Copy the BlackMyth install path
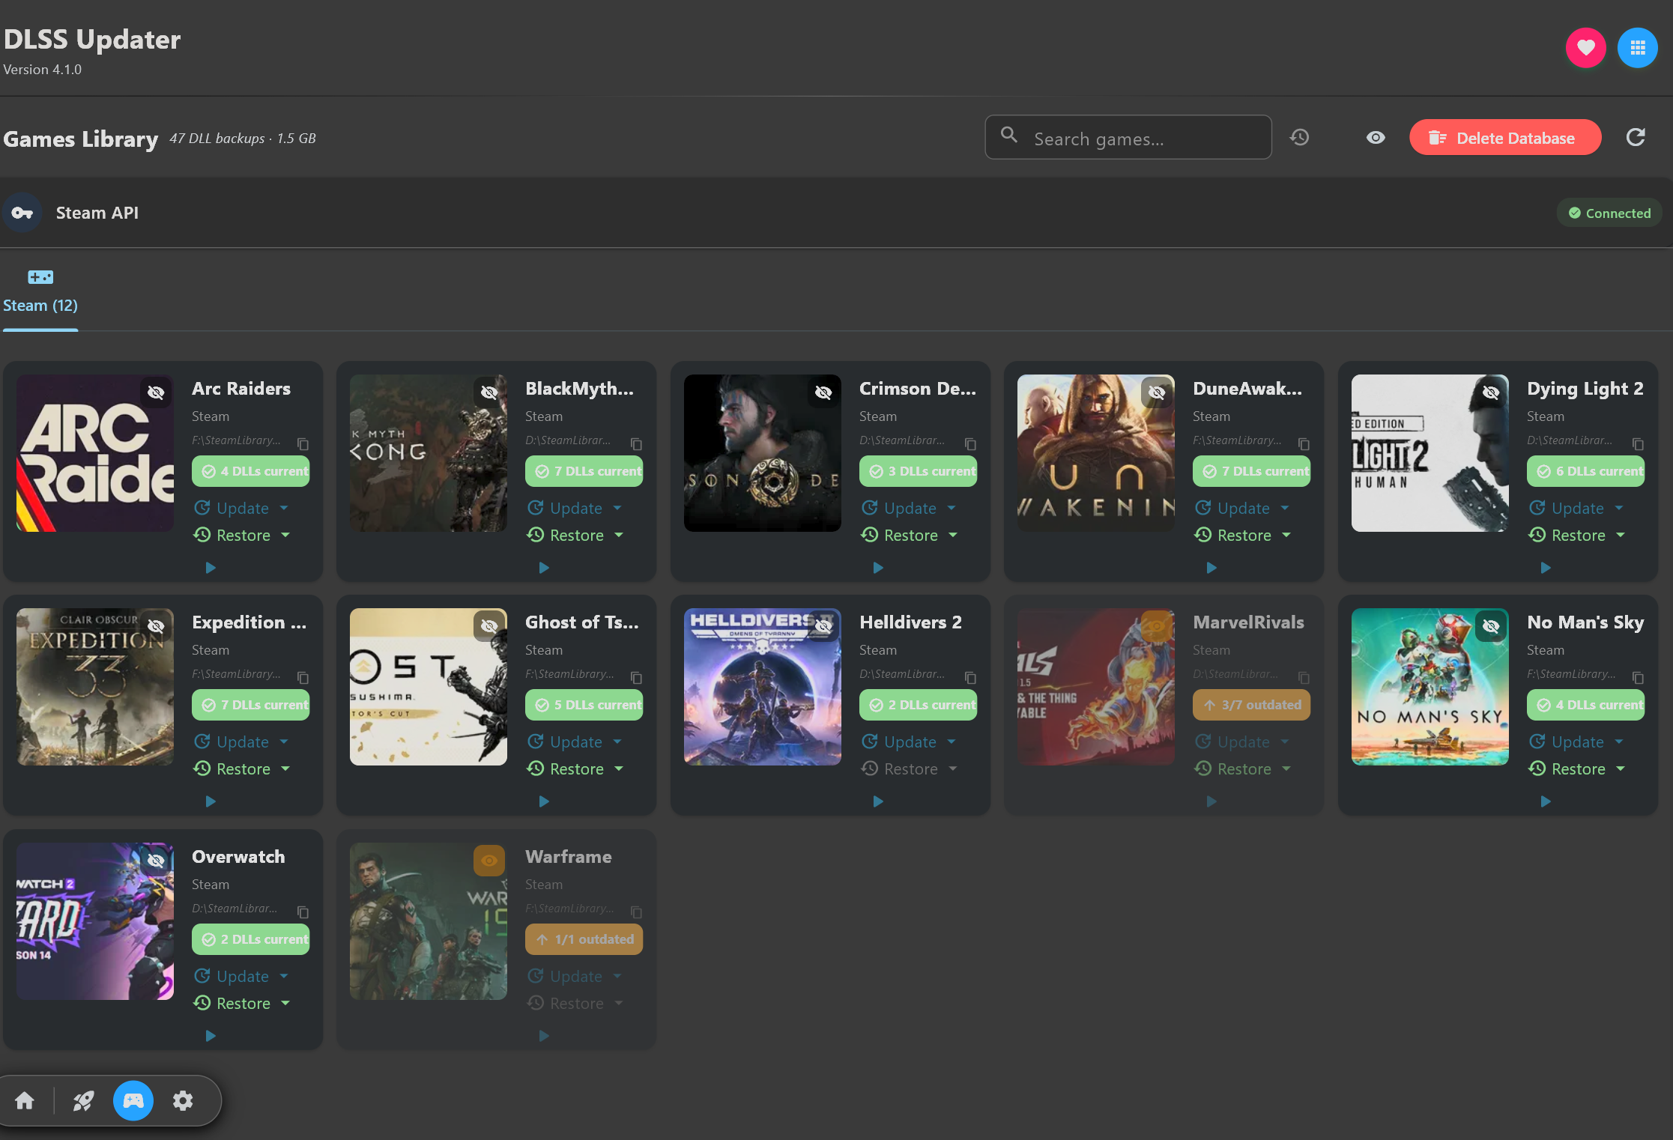Image resolution: width=1673 pixels, height=1140 pixels. [x=636, y=443]
